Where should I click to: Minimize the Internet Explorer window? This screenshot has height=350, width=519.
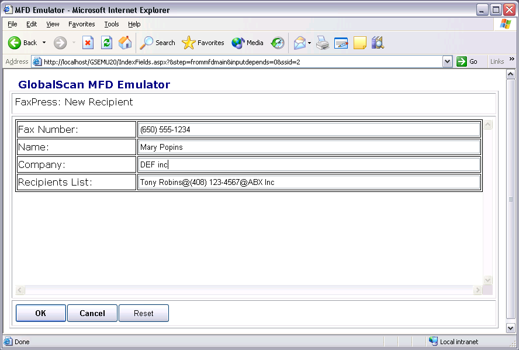tap(482, 10)
